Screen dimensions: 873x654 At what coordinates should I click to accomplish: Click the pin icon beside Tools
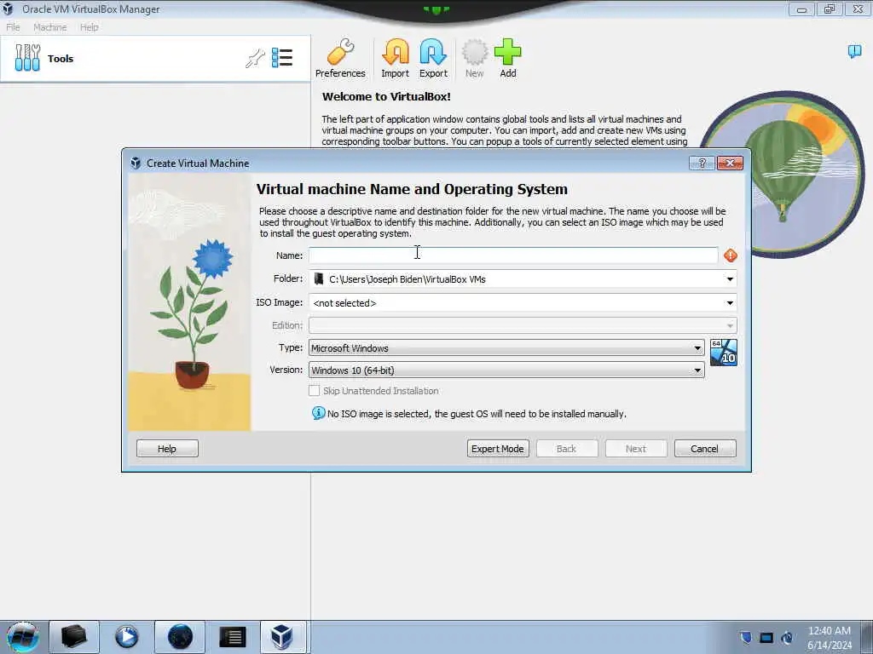coord(255,58)
